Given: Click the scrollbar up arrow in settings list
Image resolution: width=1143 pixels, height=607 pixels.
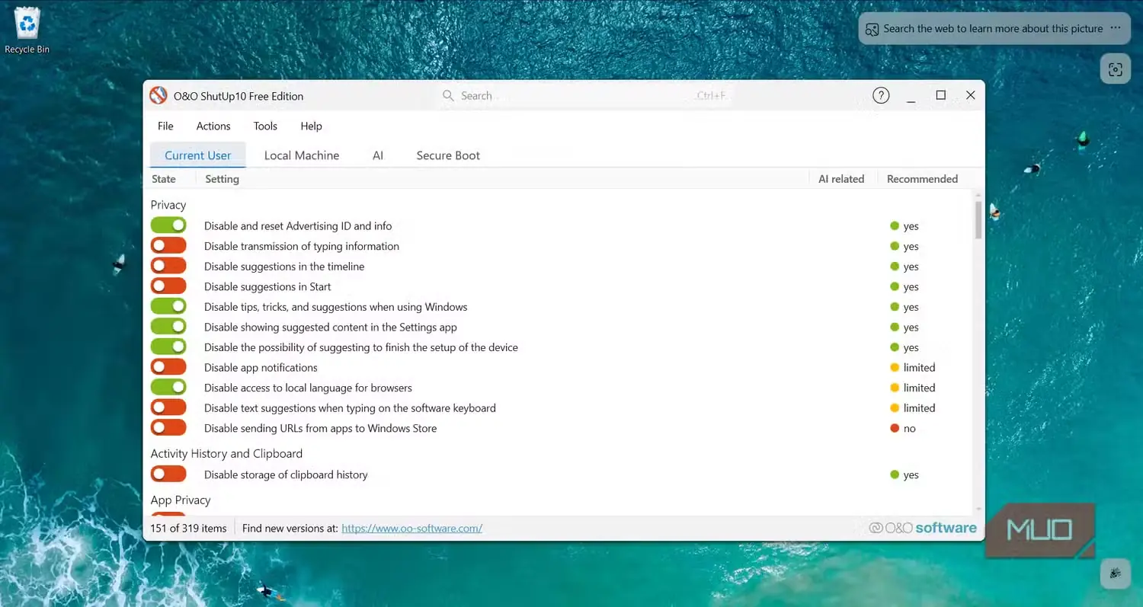Looking at the screenshot, I should coord(978,195).
